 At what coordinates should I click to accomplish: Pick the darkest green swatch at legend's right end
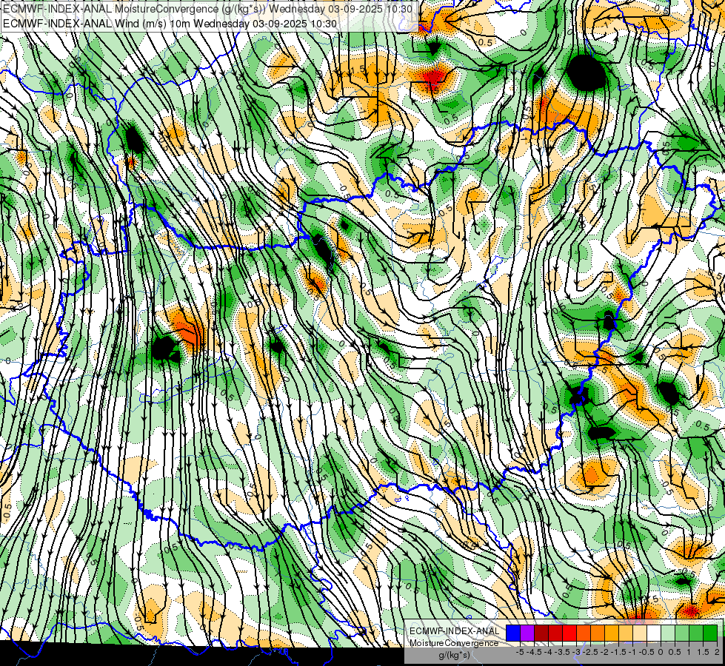pyautogui.click(x=710, y=633)
